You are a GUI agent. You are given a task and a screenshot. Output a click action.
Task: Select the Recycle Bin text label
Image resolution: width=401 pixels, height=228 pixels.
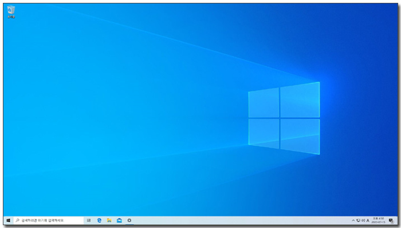coord(11,17)
